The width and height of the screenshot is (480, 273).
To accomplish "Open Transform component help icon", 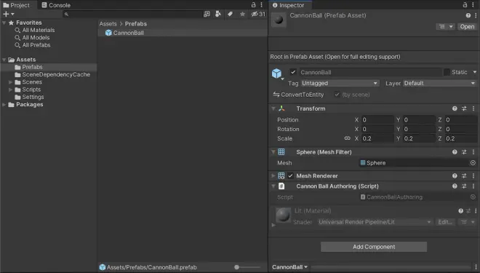I will [x=455, y=108].
